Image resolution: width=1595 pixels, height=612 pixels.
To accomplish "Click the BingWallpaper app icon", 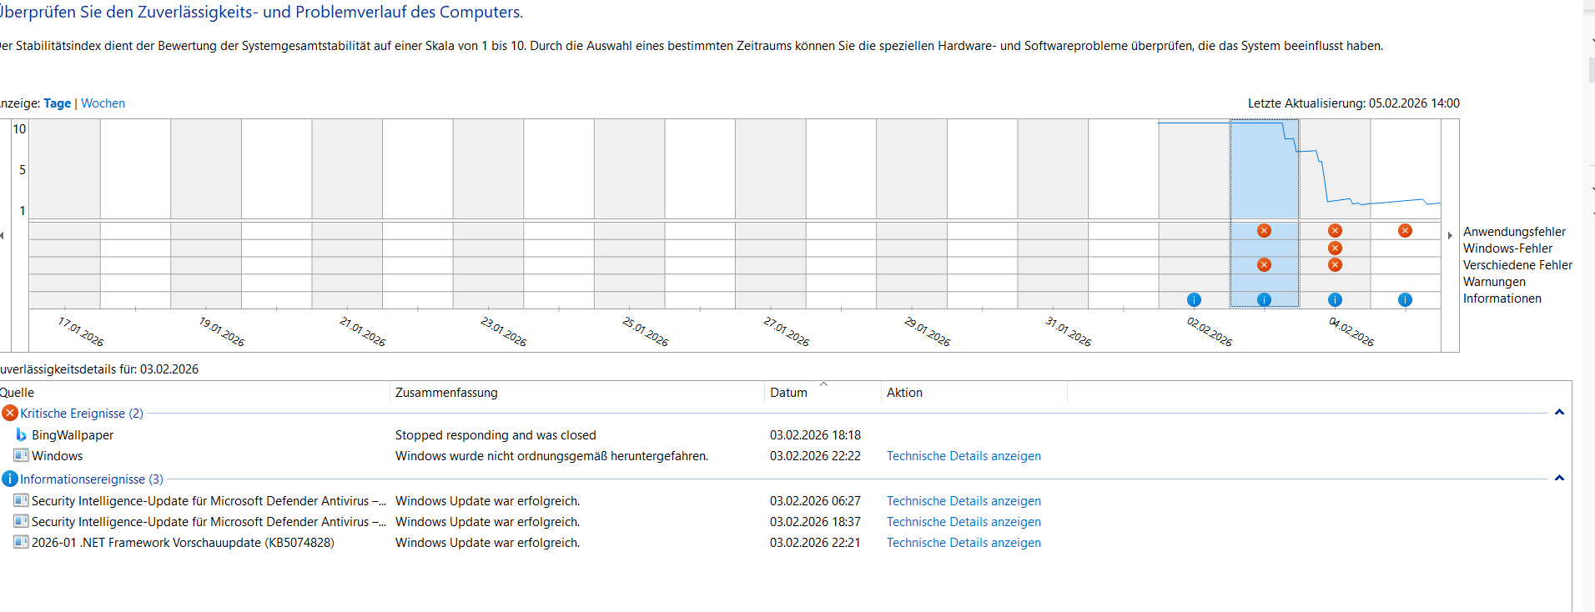I will coord(21,434).
